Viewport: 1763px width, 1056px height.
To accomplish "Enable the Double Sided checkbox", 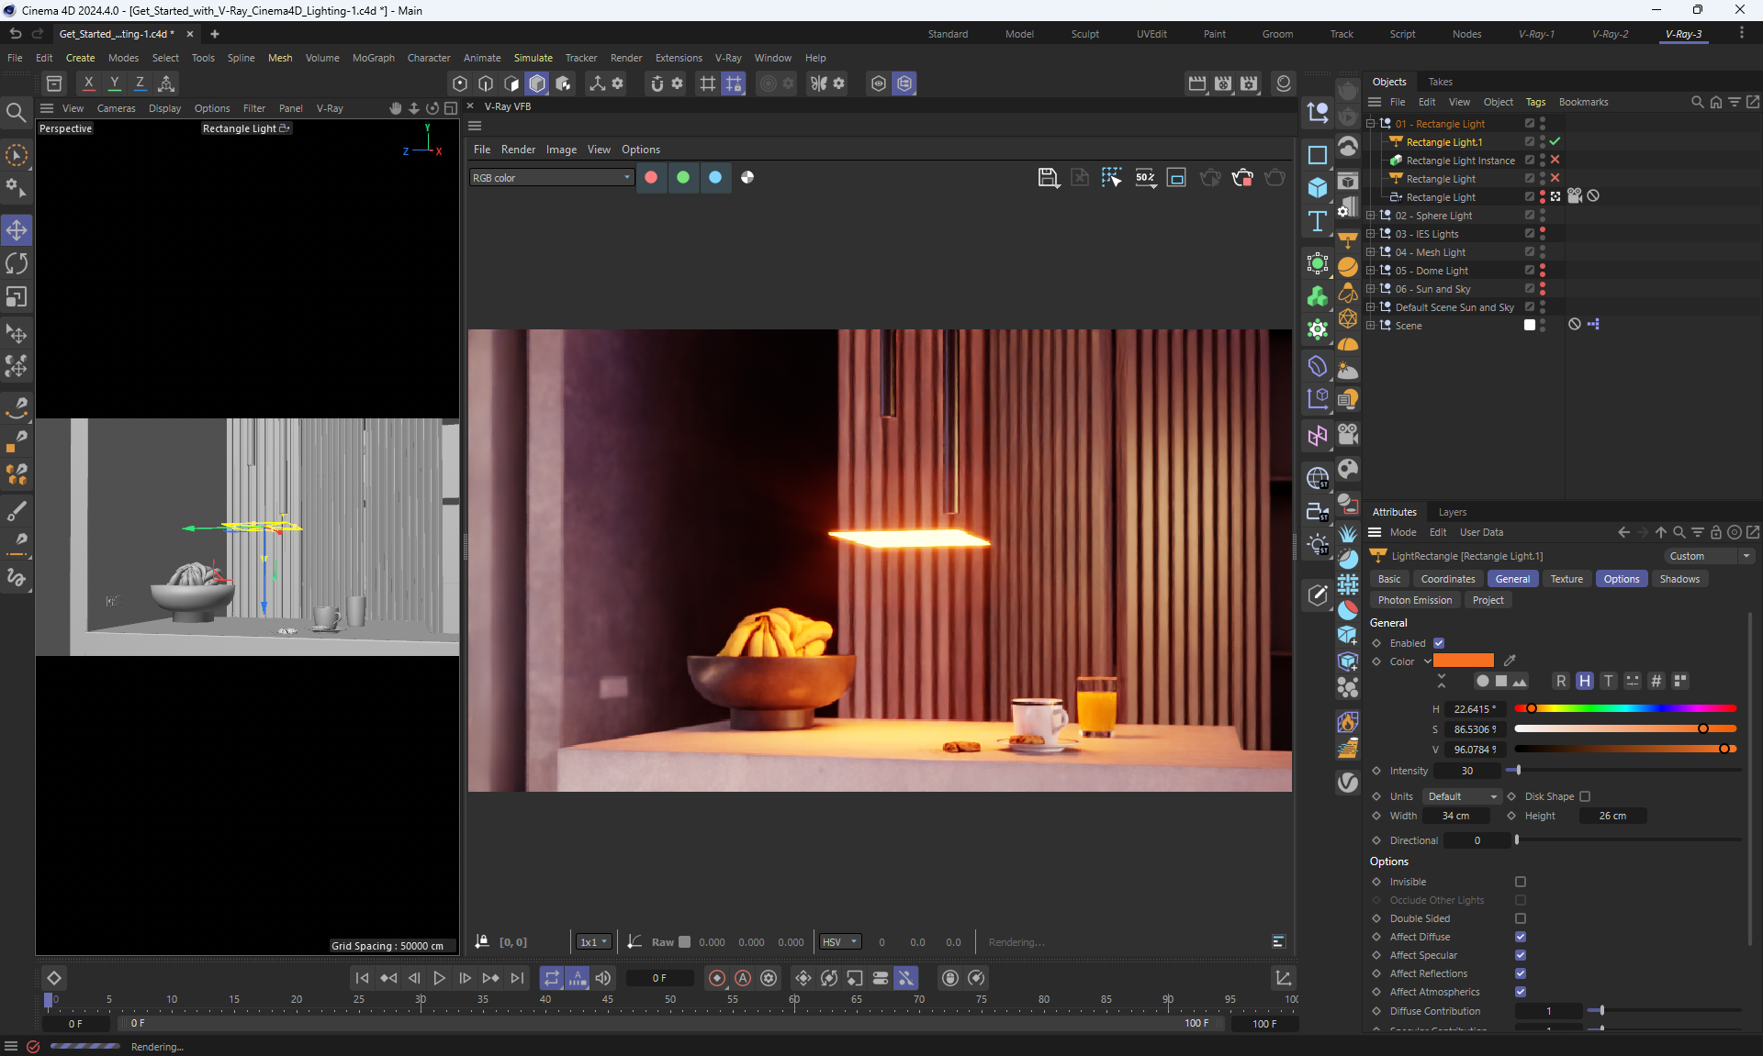I will pyautogui.click(x=1521, y=918).
